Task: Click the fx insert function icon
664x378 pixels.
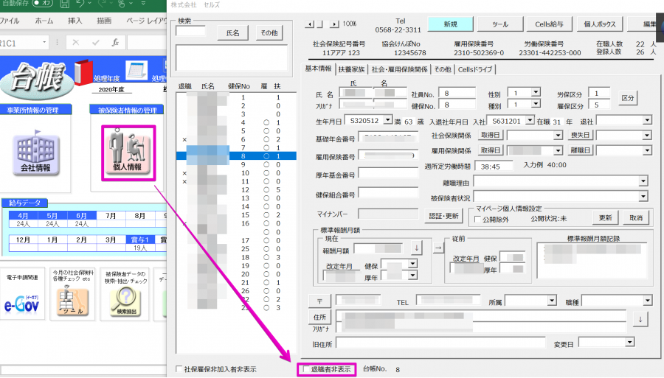Action: click(x=115, y=42)
